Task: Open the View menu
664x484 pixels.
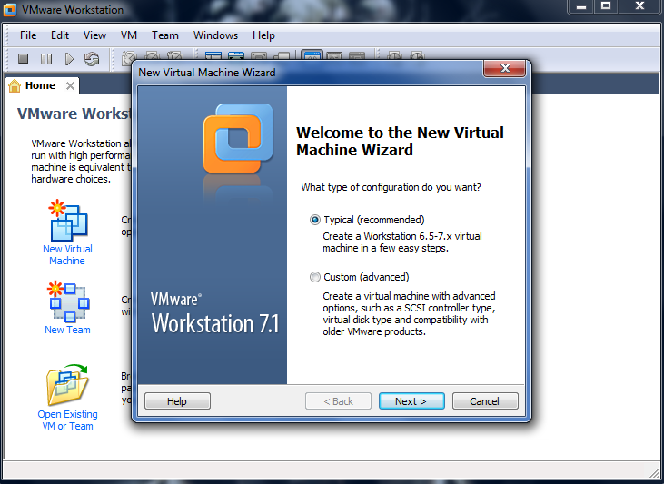Action: pos(94,35)
